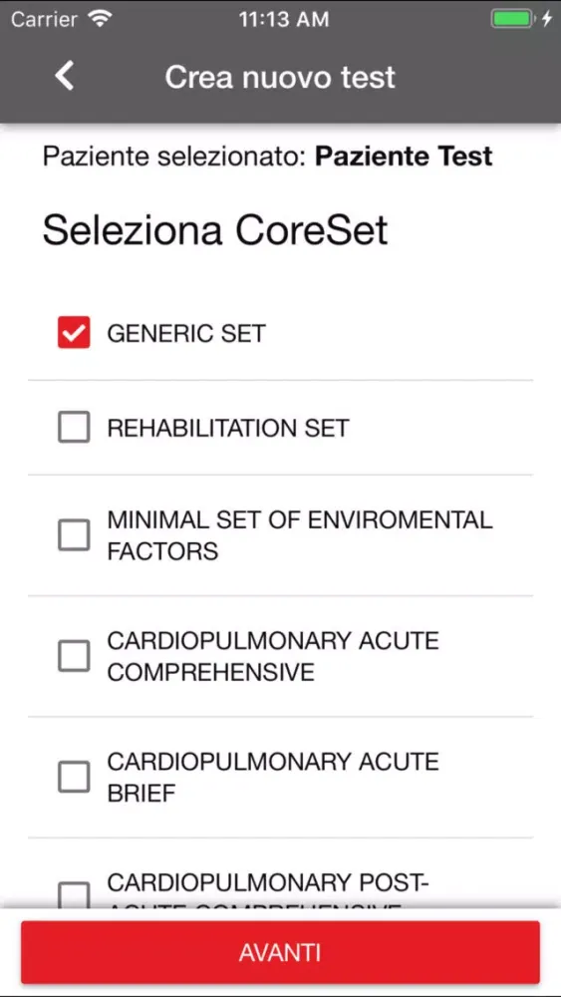Tap the back arrow icon
The width and height of the screenshot is (561, 997).
pyautogui.click(x=64, y=77)
